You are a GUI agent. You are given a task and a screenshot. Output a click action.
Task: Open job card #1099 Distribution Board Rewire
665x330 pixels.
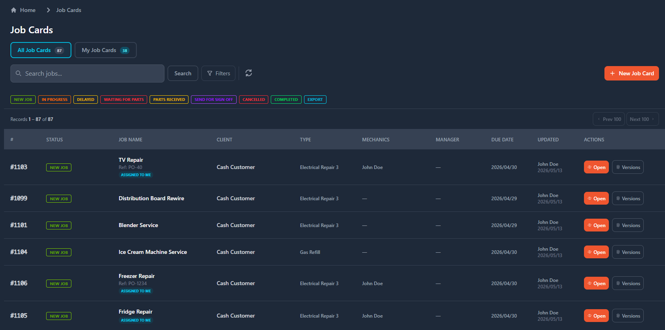[x=596, y=198]
